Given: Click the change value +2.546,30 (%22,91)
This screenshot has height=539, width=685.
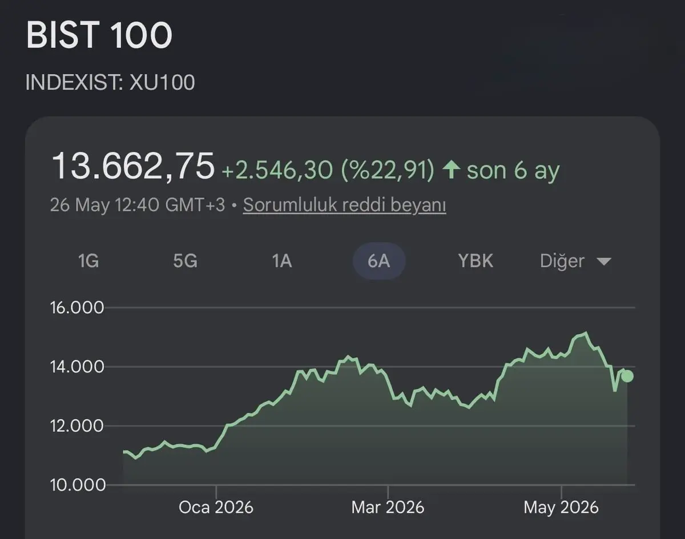Looking at the screenshot, I should 328,170.
